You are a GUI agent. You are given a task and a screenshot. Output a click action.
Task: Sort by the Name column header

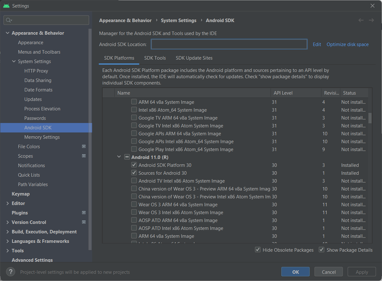(x=192, y=93)
